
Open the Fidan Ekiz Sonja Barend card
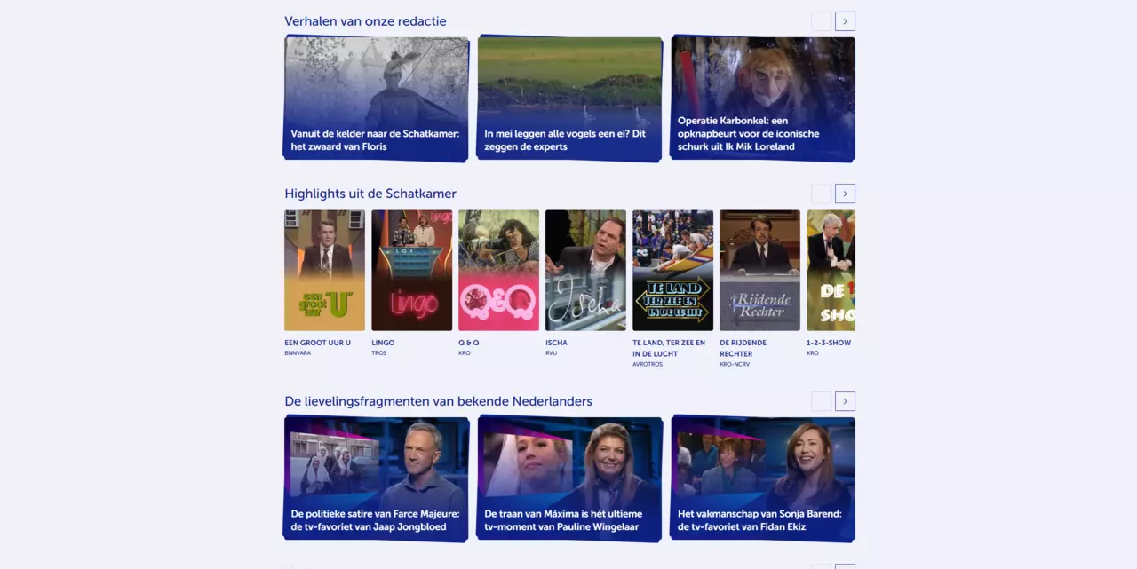pyautogui.click(x=763, y=479)
